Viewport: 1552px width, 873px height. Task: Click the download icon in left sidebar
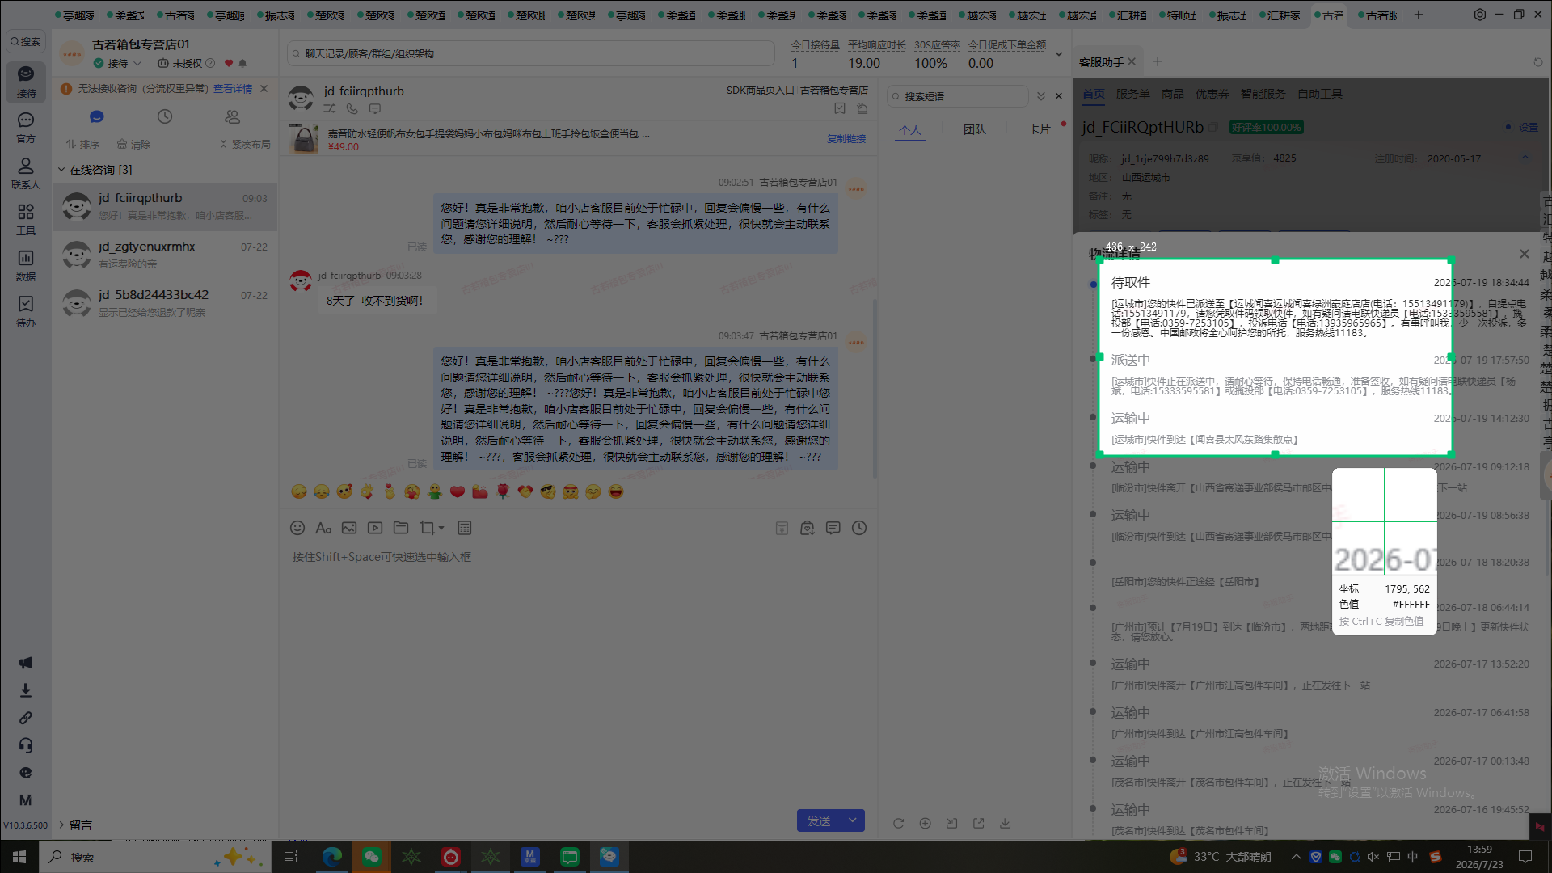click(x=26, y=690)
